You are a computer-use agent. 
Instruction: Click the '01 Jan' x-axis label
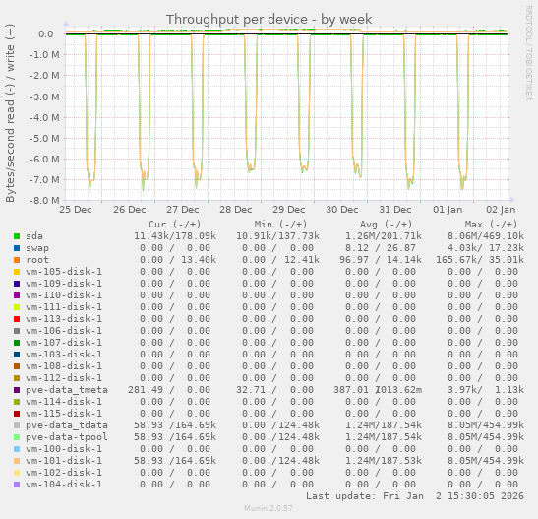click(x=448, y=210)
